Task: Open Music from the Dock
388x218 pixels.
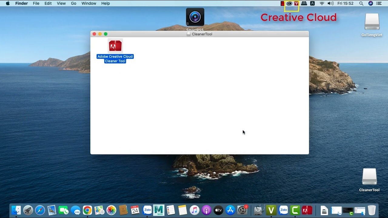Action: pyautogui.click(x=194, y=210)
